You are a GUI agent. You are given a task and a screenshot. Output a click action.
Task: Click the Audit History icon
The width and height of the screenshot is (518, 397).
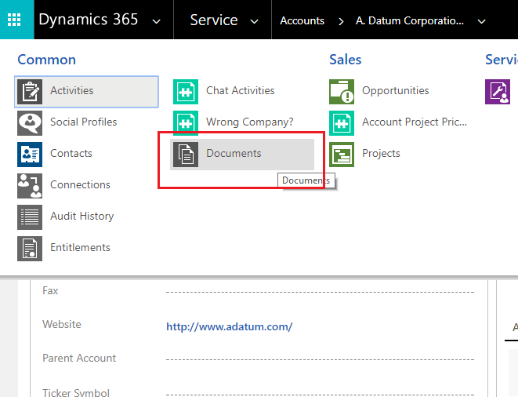click(30, 217)
